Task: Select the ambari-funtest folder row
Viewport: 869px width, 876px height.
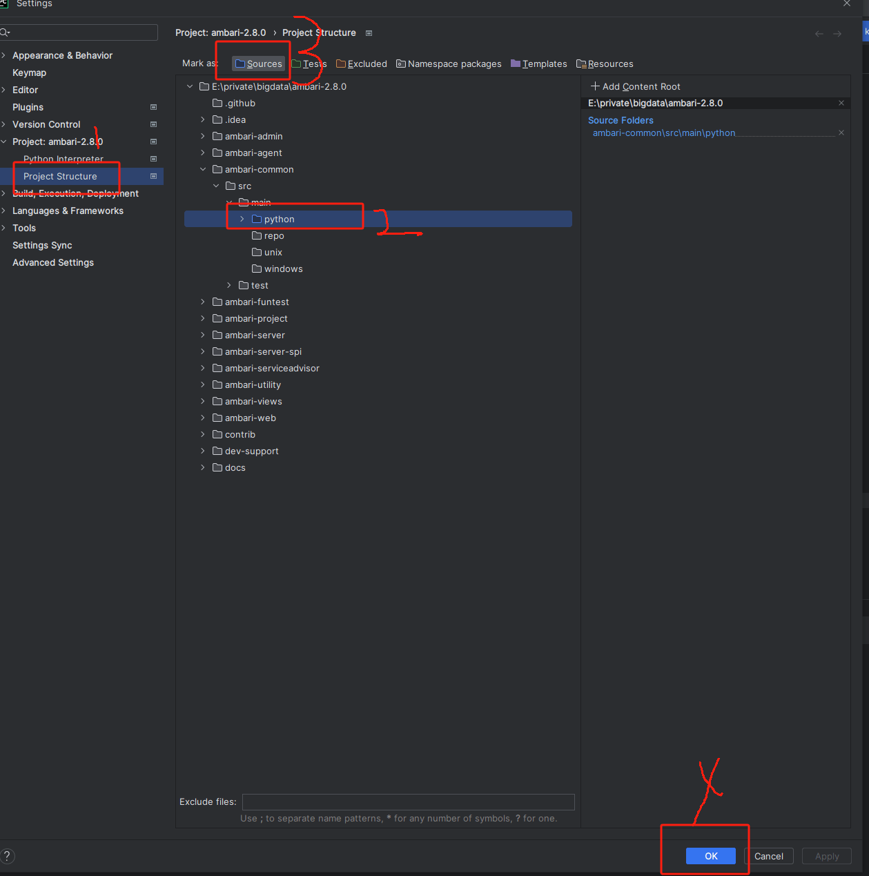Action: [378, 302]
